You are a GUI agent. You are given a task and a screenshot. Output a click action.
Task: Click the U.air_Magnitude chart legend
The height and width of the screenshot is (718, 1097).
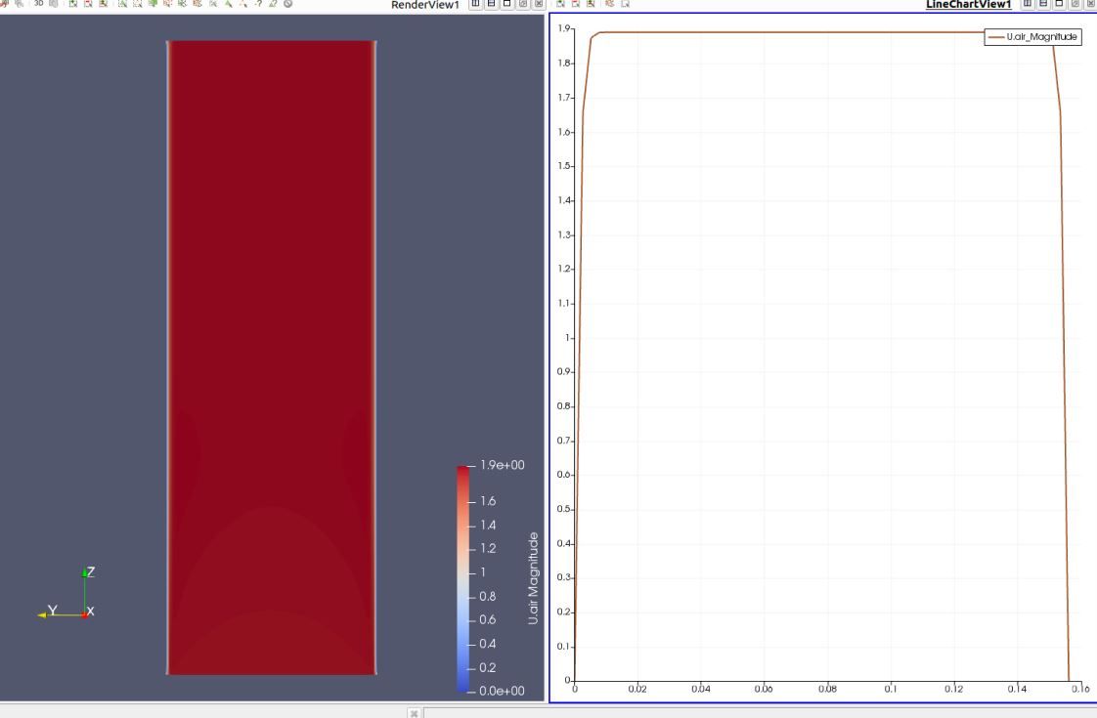coord(1032,37)
